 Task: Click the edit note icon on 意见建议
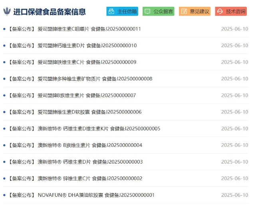coord(184,11)
